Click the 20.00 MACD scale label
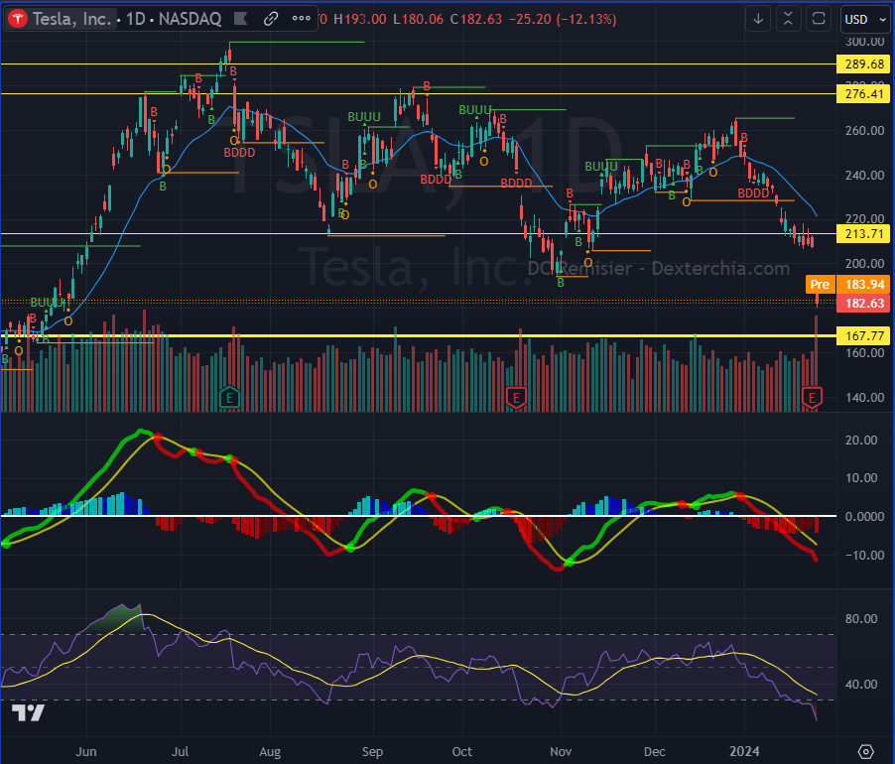This screenshot has width=895, height=764. pos(861,440)
